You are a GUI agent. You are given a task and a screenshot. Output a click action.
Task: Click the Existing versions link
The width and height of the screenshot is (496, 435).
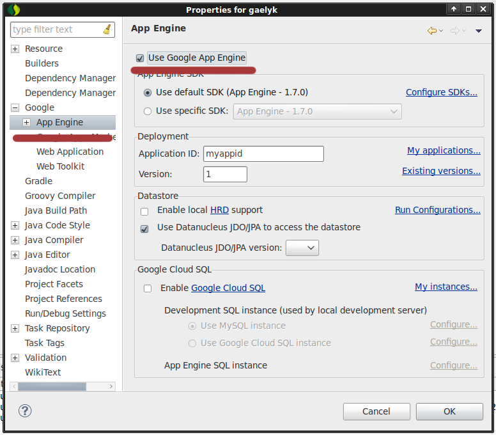(441, 171)
